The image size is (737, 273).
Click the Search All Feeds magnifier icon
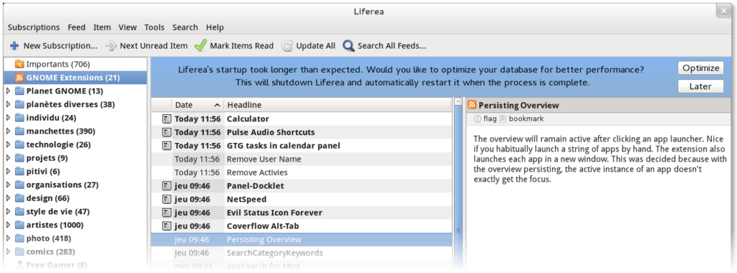(x=348, y=45)
